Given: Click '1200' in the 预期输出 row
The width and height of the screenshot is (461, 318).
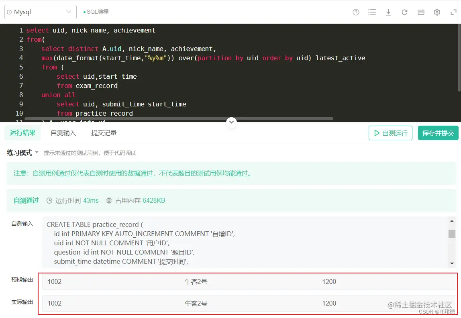Looking at the screenshot, I should point(329,281).
